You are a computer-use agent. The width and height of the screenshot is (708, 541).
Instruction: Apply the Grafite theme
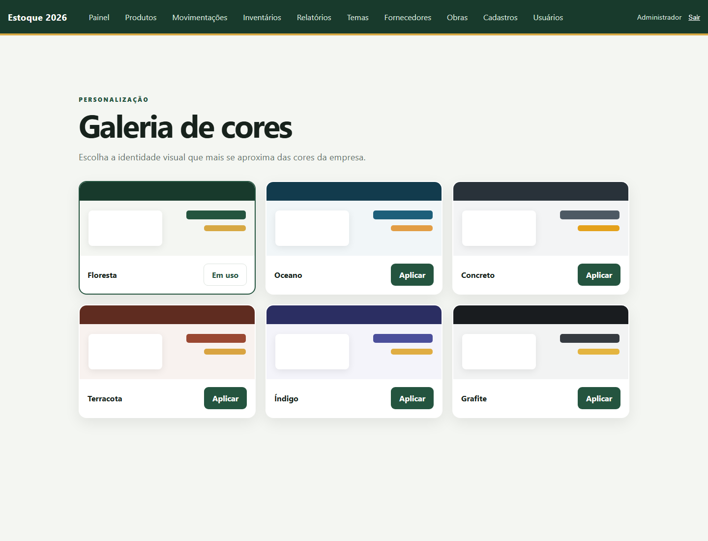[x=599, y=398]
